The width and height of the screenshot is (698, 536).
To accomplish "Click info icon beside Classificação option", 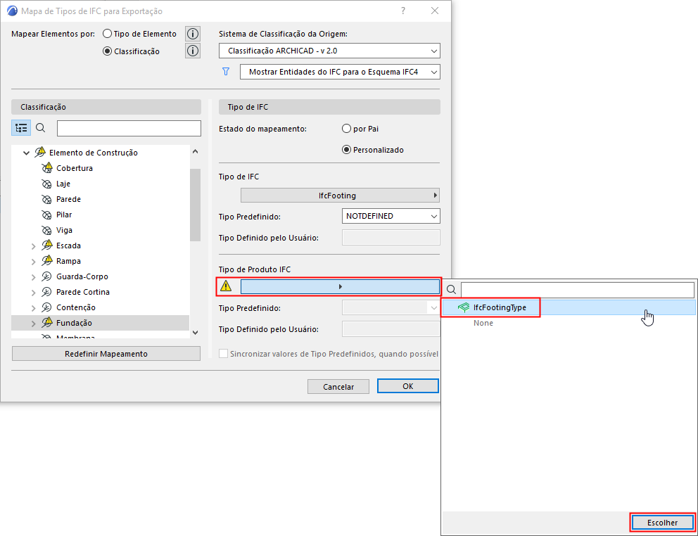I will click(x=192, y=51).
